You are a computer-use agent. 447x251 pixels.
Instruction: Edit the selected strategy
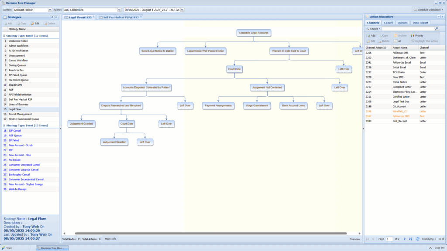click(35, 23)
